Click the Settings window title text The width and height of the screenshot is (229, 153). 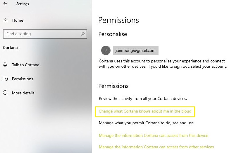(x=23, y=4)
